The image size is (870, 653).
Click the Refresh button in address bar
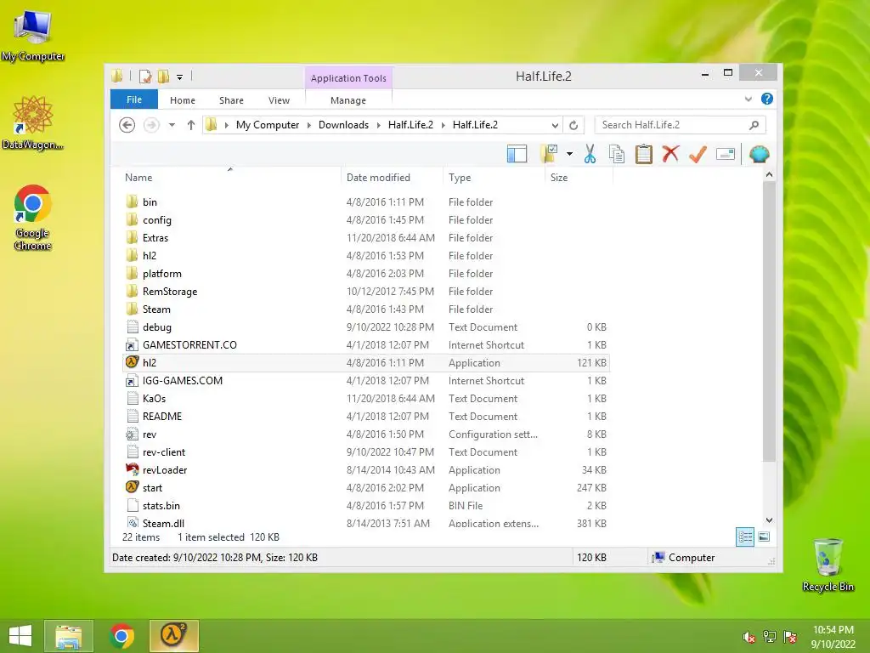(573, 125)
